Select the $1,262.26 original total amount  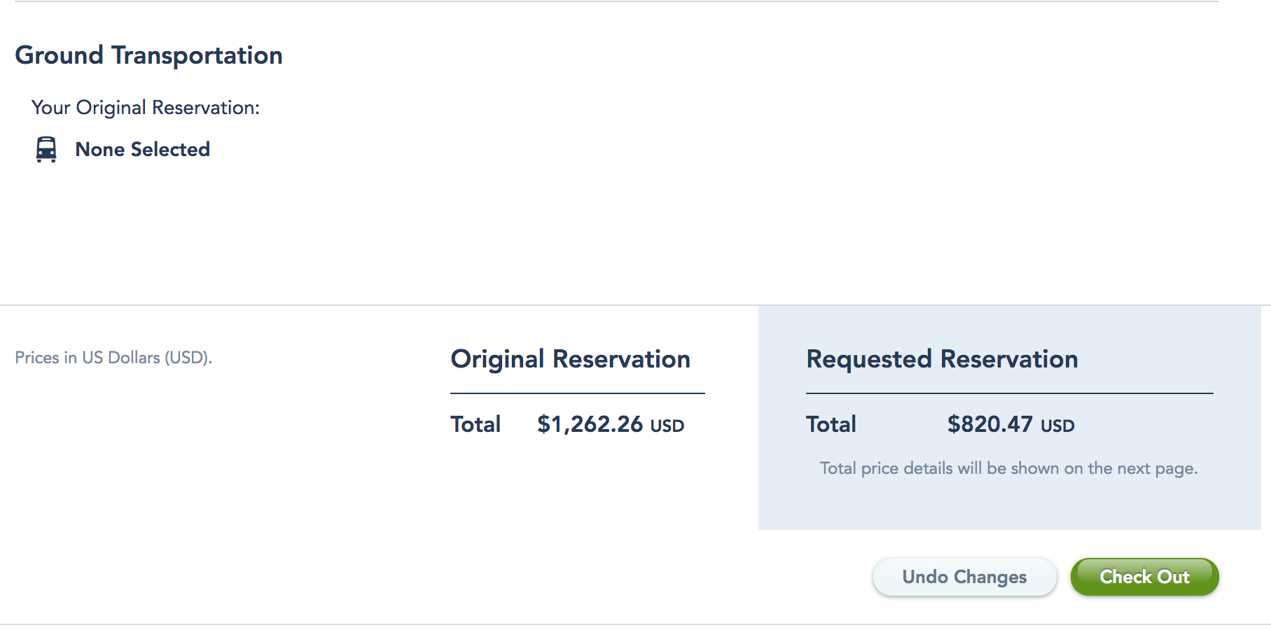click(x=590, y=424)
